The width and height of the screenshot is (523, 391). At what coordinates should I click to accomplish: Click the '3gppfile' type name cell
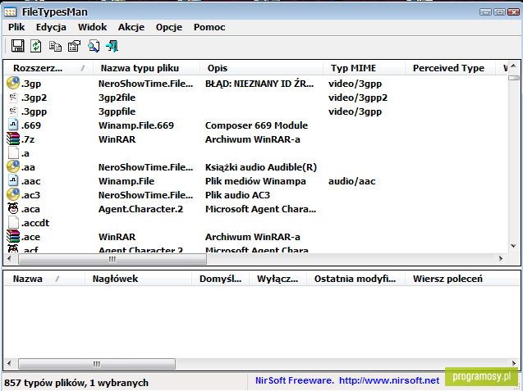[x=117, y=111]
